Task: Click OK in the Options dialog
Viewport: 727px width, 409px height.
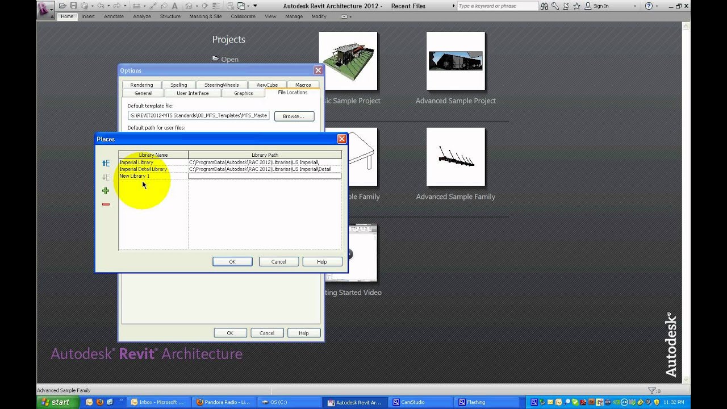Action: tap(230, 333)
